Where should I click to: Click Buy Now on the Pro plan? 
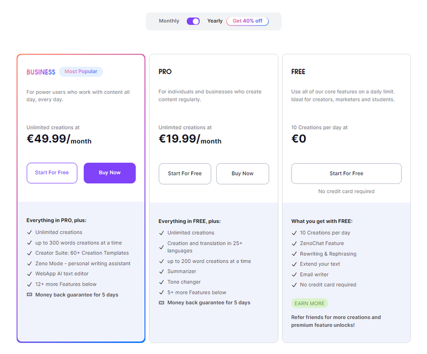[x=242, y=173]
